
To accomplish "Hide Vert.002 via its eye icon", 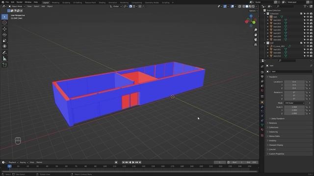I will pyautogui.click(x=308, y=20).
